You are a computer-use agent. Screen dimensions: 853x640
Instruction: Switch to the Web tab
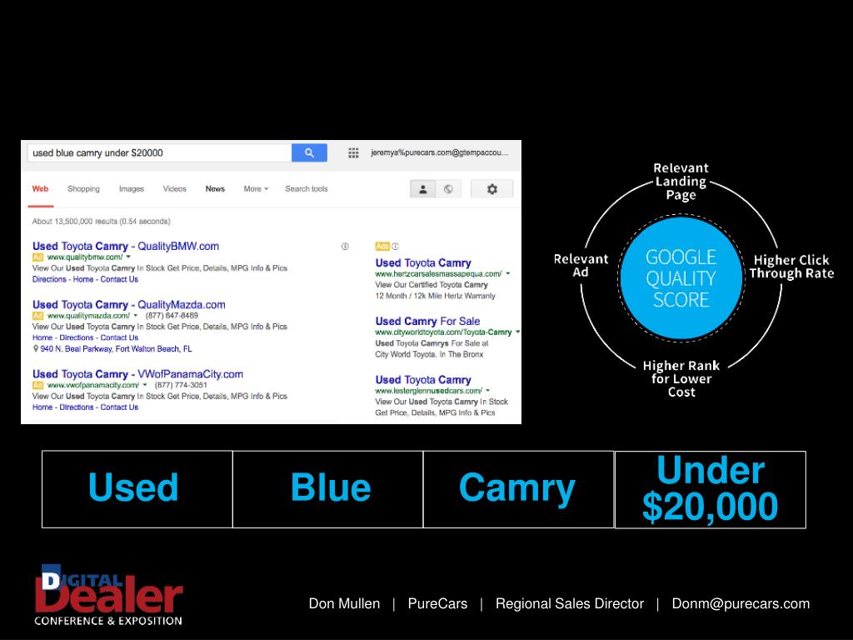coord(40,189)
